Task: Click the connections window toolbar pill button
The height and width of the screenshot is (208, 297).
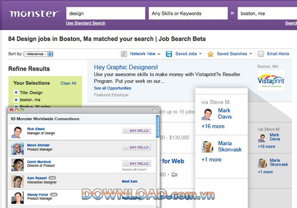Action: coord(155,110)
